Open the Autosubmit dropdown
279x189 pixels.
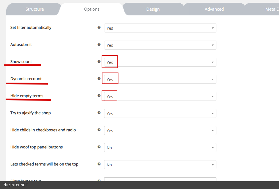(160, 45)
